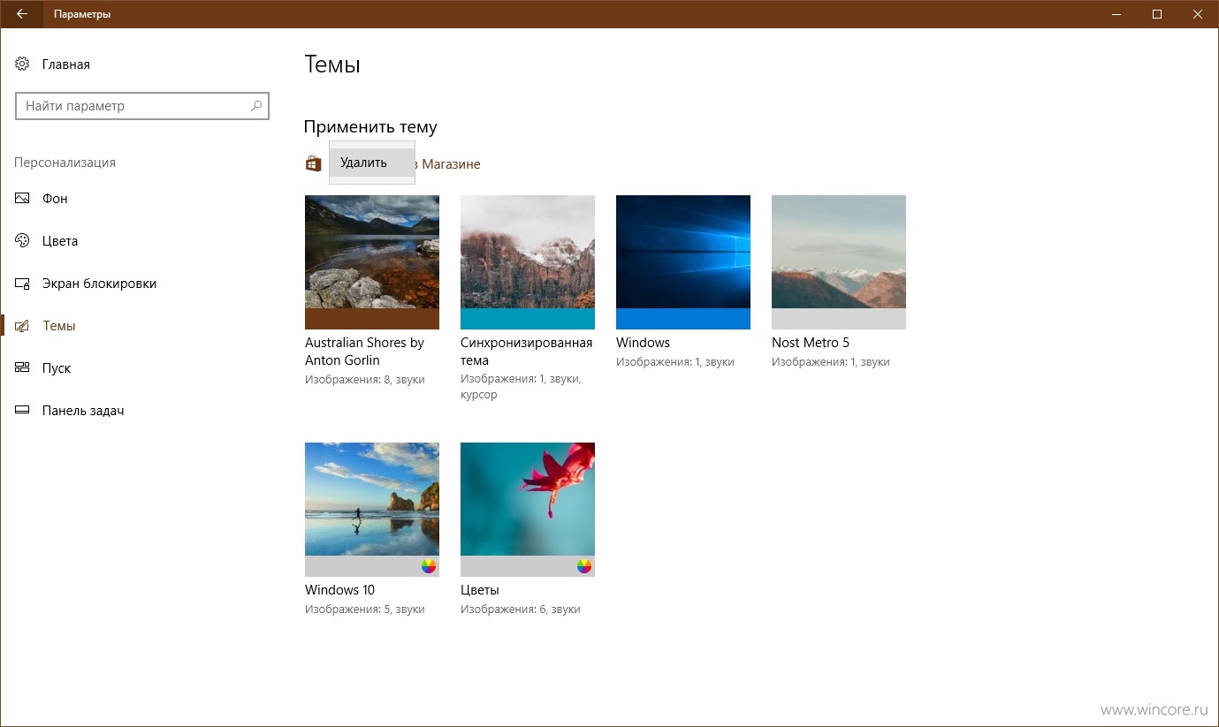Click the Windows 10 theme title text
This screenshot has width=1219, height=727.
(x=339, y=590)
